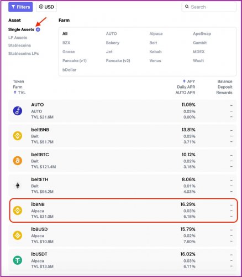Select the Pancake (v2) farm option
Image resolution: width=242 pixels, height=277 pixels.
pyautogui.click(x=118, y=60)
